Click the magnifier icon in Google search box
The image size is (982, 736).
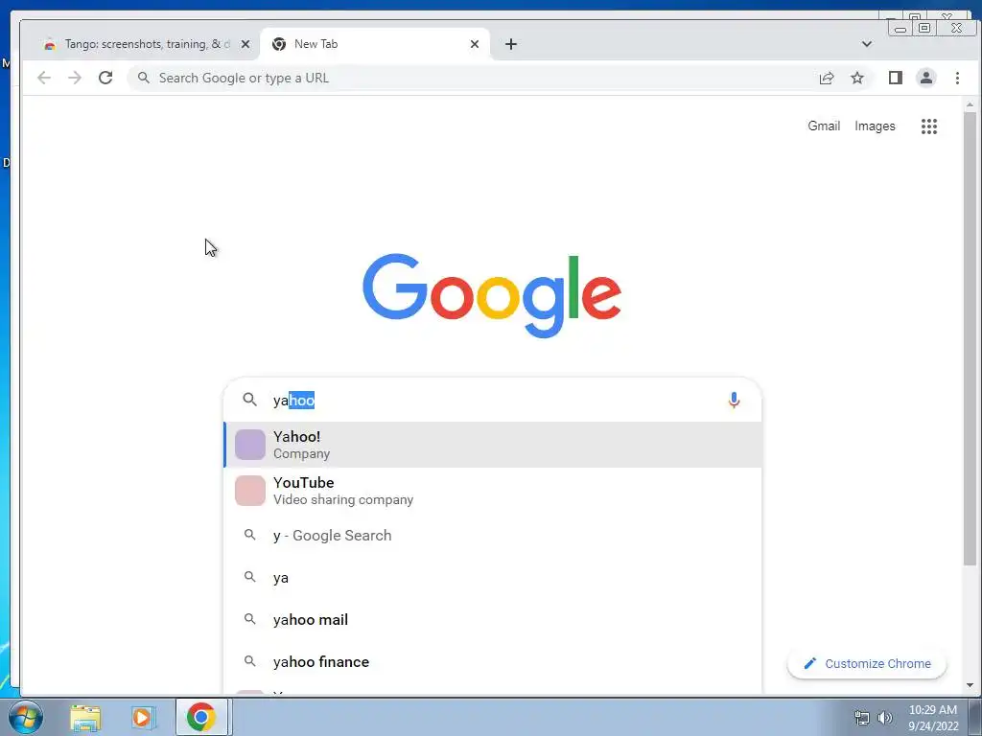pos(250,400)
